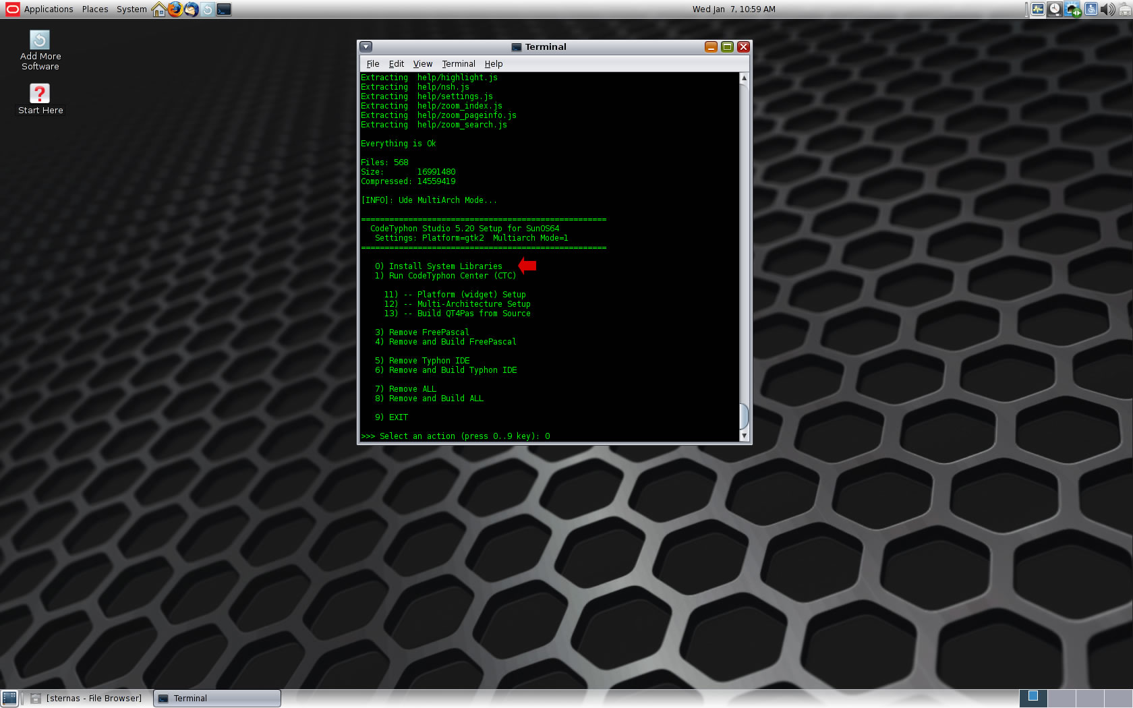The image size is (1133, 708).
Task: Click the network status tray icon
Action: pos(1073,9)
